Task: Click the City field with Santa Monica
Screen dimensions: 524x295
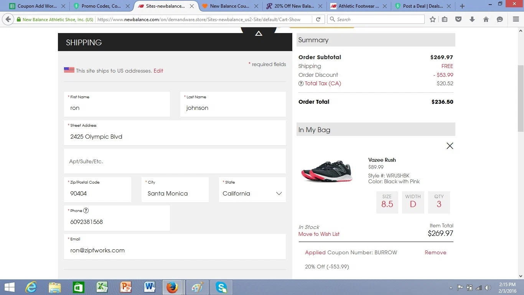Action: (175, 190)
